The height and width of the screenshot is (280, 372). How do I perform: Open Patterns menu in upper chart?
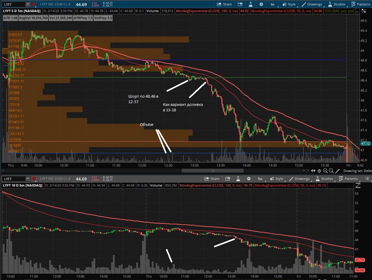pyautogui.click(x=360, y=4)
